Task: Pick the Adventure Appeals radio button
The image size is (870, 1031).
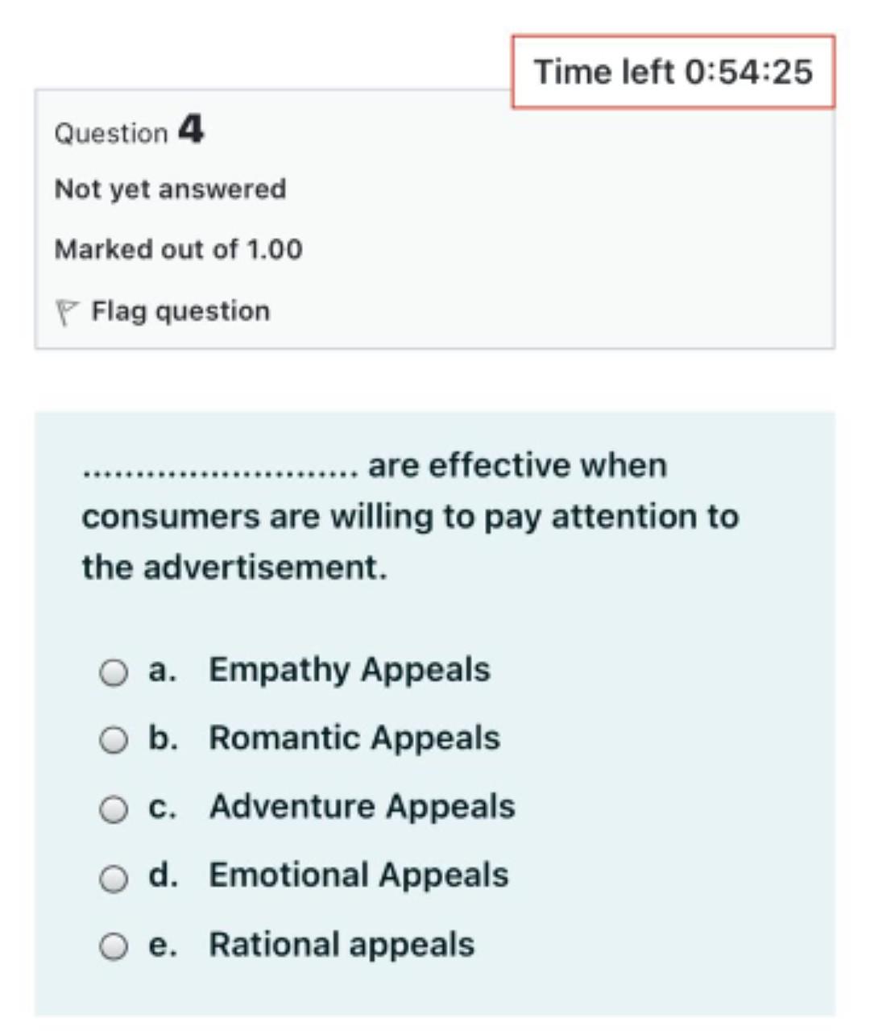Action: tap(114, 809)
